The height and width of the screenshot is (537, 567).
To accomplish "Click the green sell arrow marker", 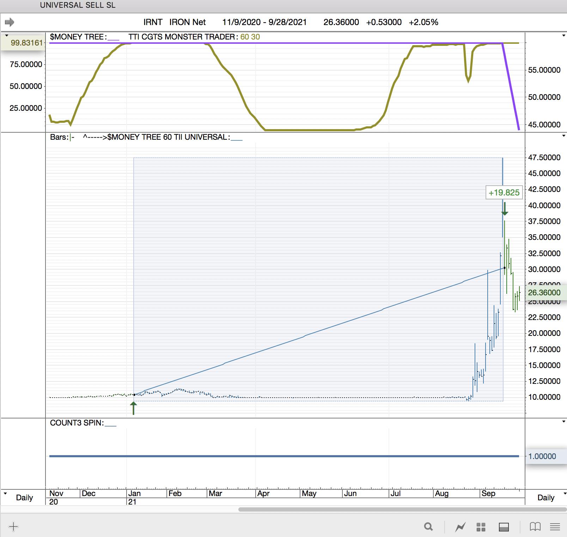I will click(x=505, y=209).
